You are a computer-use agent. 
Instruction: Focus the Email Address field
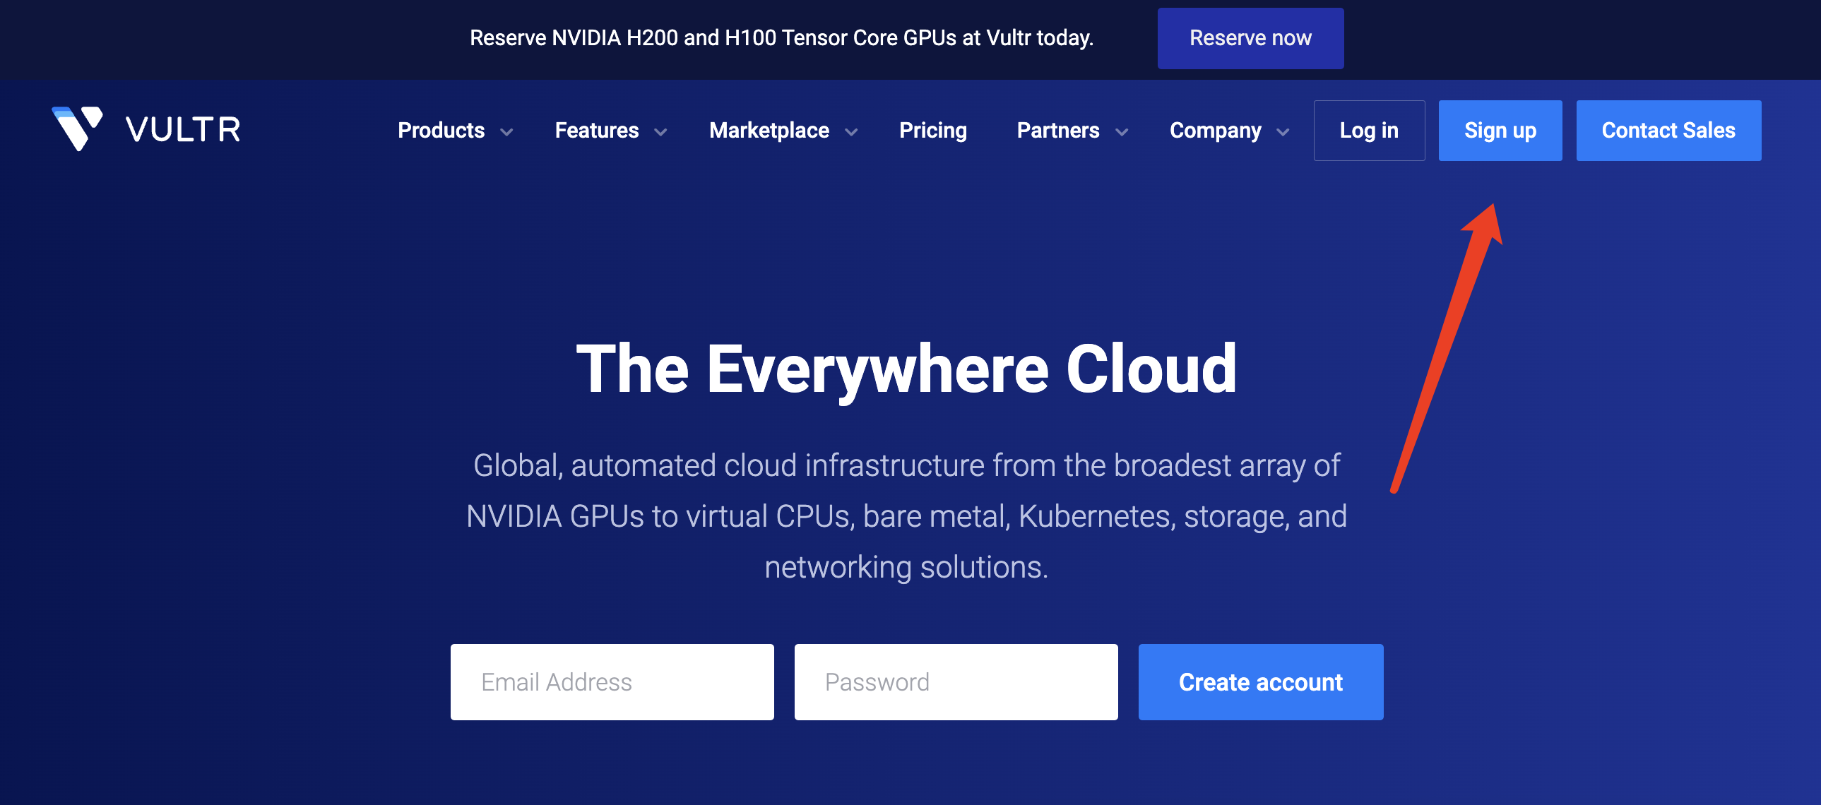tap(612, 682)
